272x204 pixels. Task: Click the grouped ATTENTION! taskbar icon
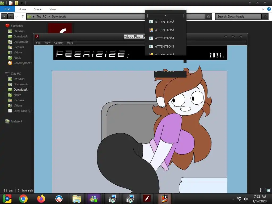click(x=164, y=199)
